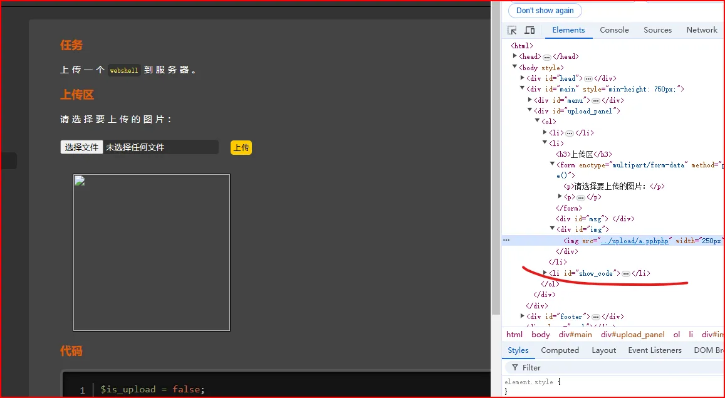Viewport: 725px width, 398px height.
Task: Expand the head node arrow
Action: (x=514, y=56)
